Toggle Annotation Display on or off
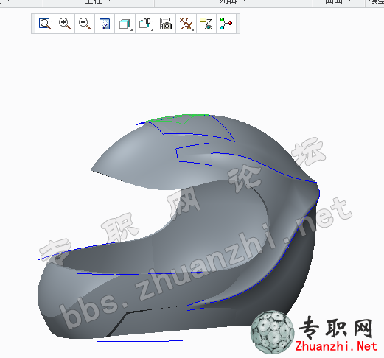Screen dimensions: 384x358 (206, 24)
